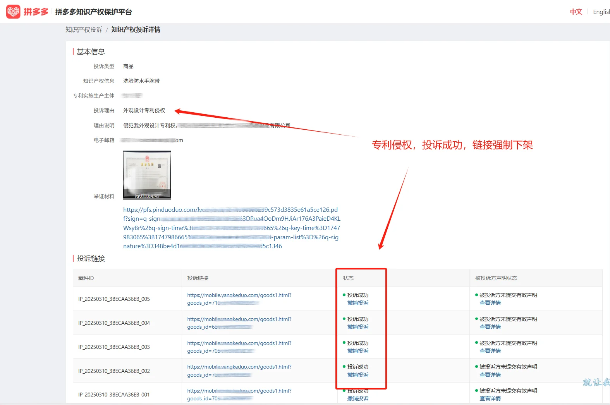The width and height of the screenshot is (610, 405).
Task: Select case ID IP_20250310_3BECAA36EB_005 text
Action: 114,299
